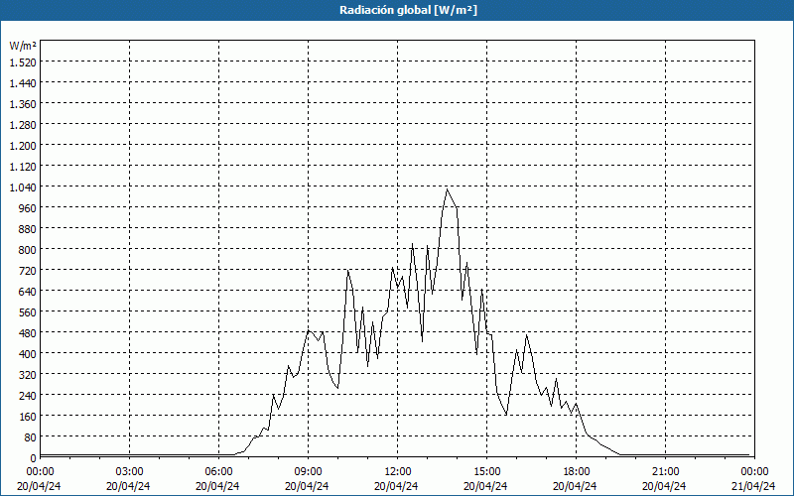
Task: Click the 720 y-axis label
Action: coord(28,270)
